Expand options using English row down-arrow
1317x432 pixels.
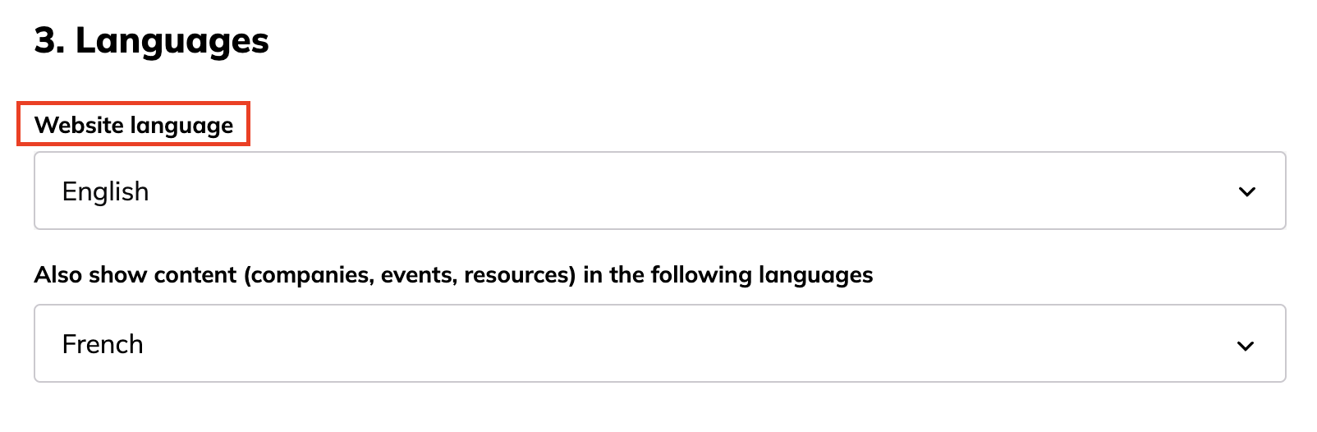[1246, 192]
